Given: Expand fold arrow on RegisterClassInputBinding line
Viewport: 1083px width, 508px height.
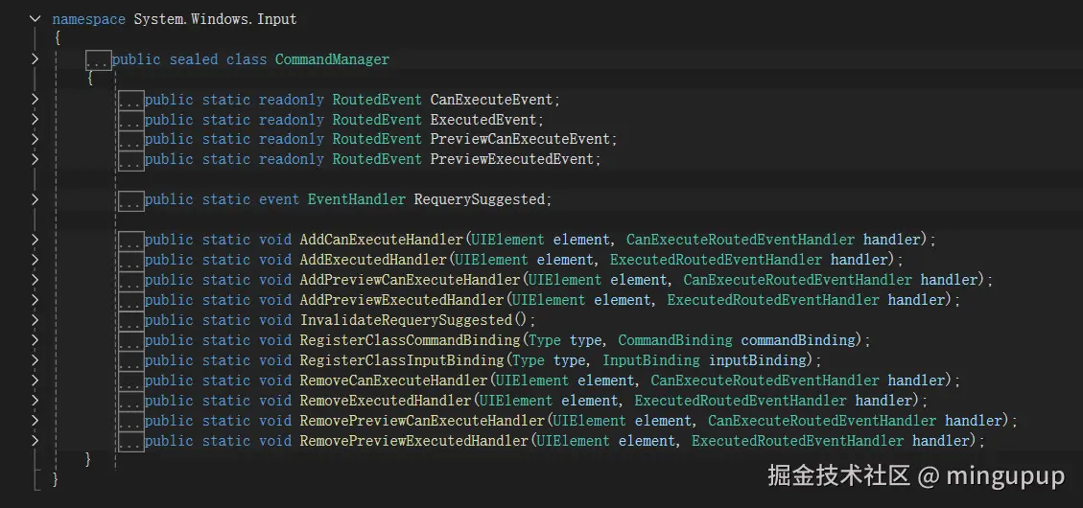Looking at the screenshot, I should 35,360.
